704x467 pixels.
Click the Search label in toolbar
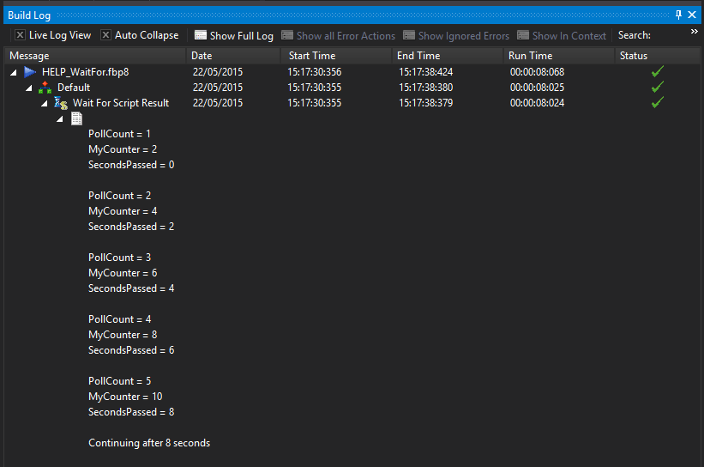point(634,35)
